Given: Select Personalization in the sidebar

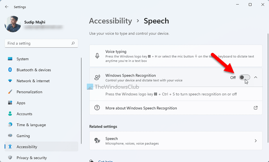Looking at the screenshot, I should (x=41, y=92).
